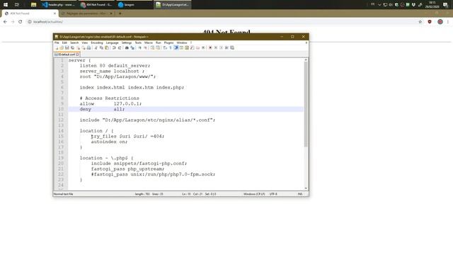Image resolution: width=453 pixels, height=255 pixels.
Task: Click the editor scrollbar up arrow
Action: (306, 59)
